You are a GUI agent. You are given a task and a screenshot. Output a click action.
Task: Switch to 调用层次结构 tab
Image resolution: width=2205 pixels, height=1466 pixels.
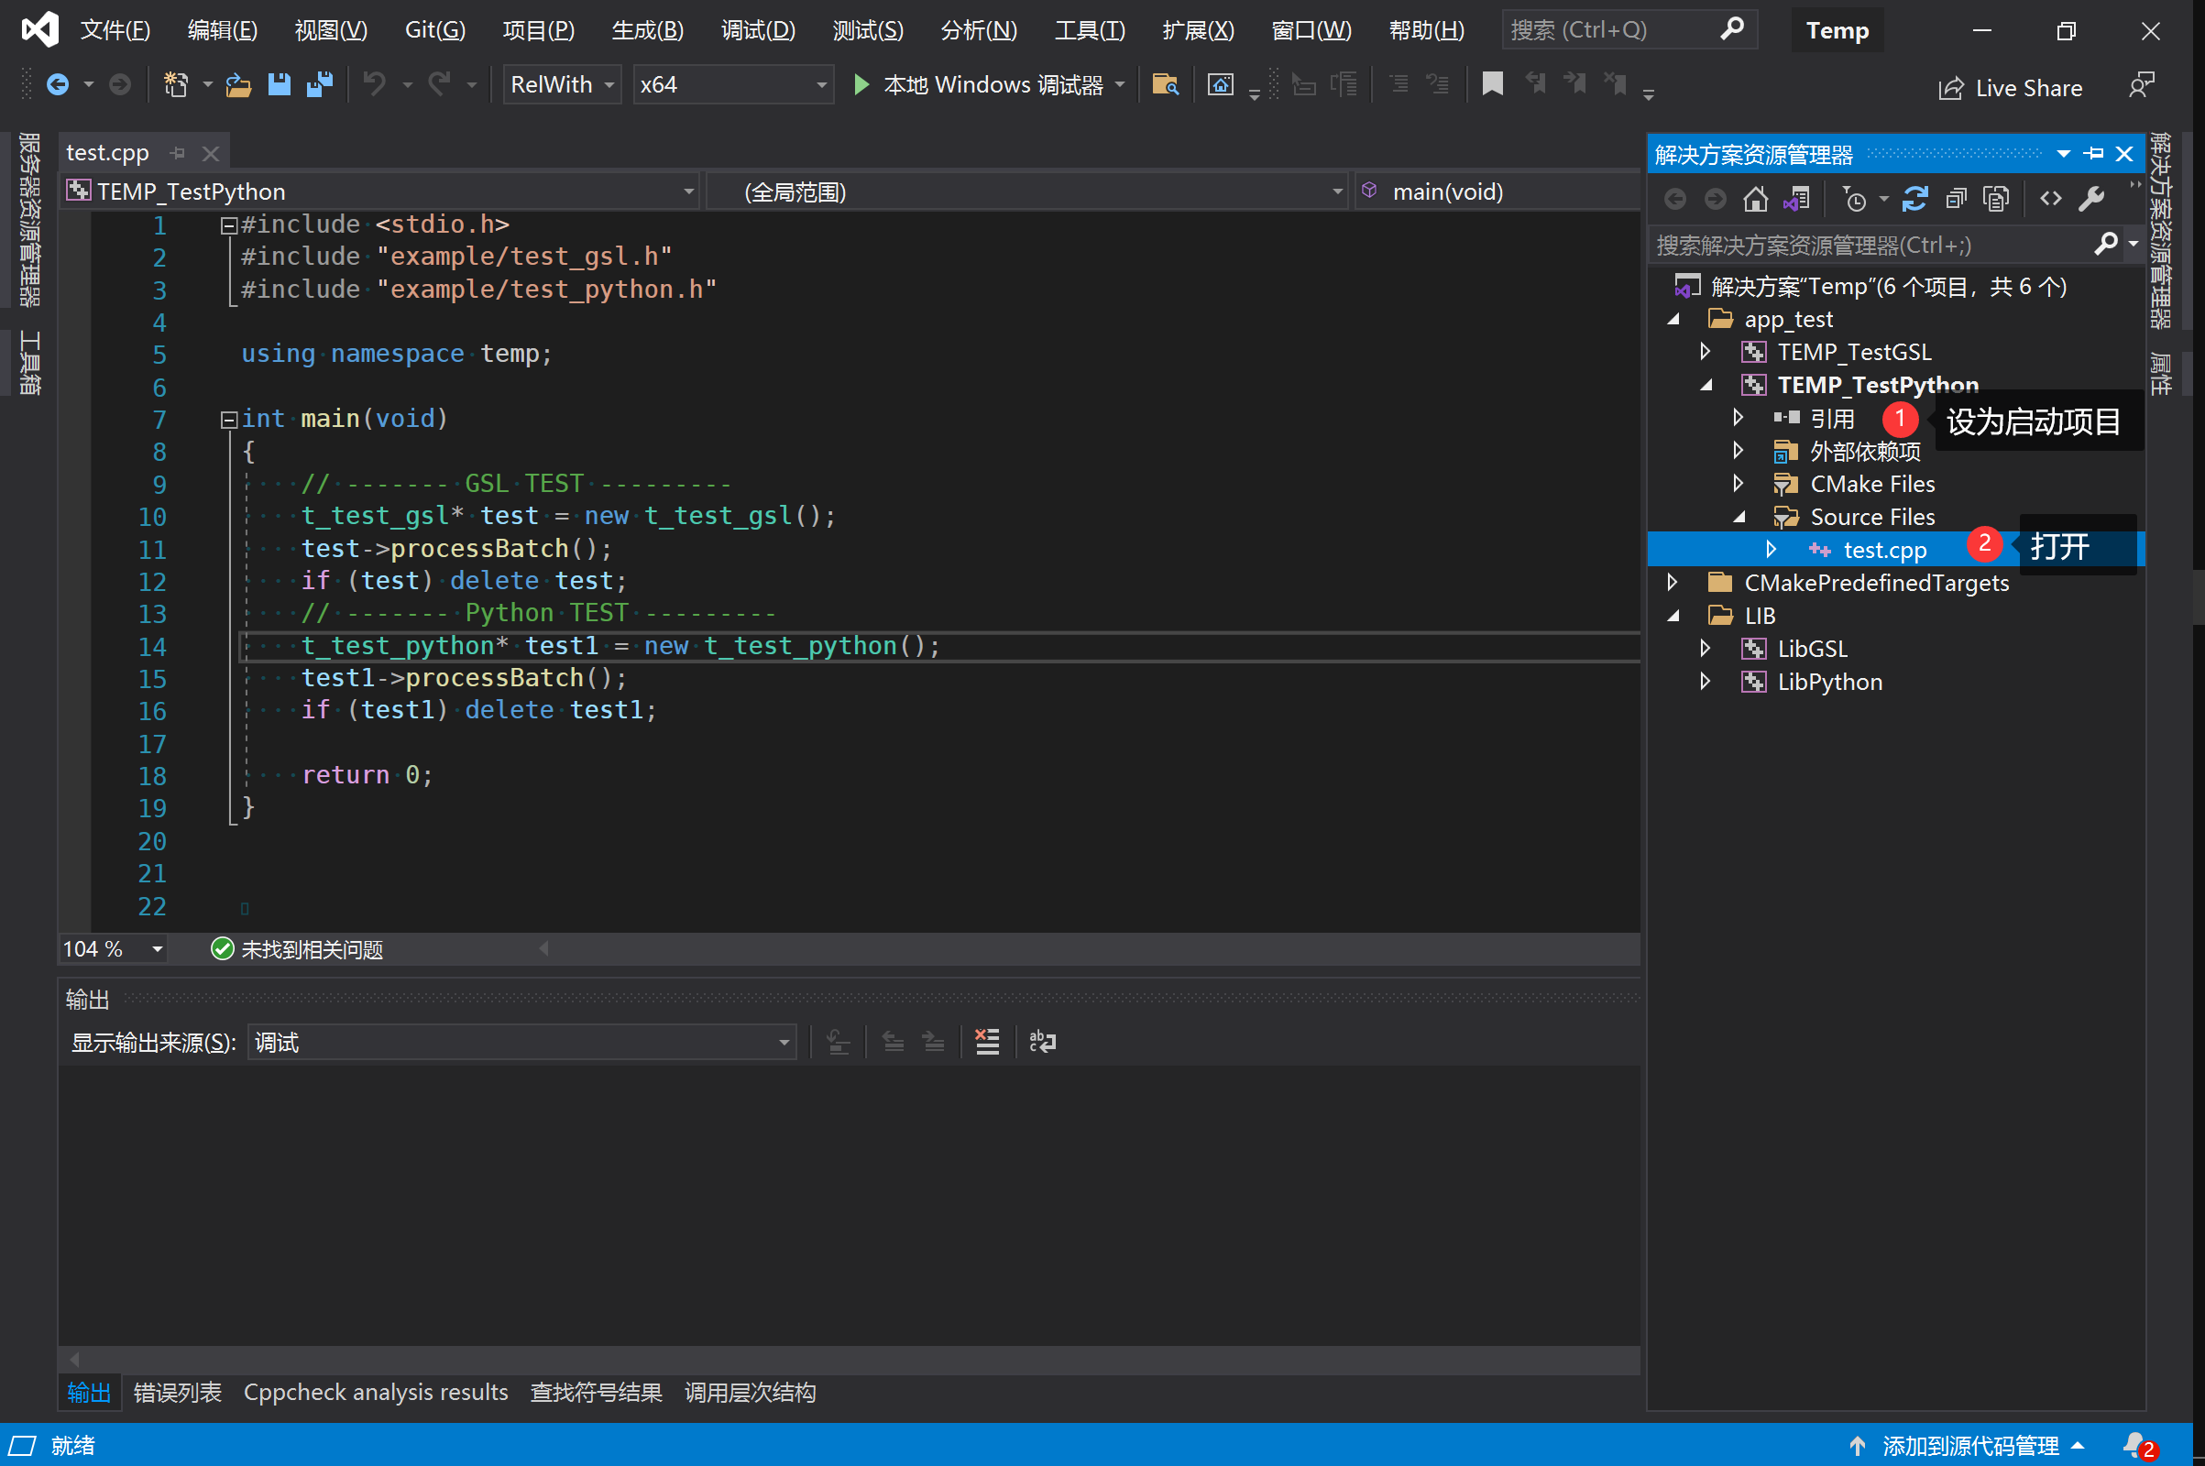[750, 1392]
